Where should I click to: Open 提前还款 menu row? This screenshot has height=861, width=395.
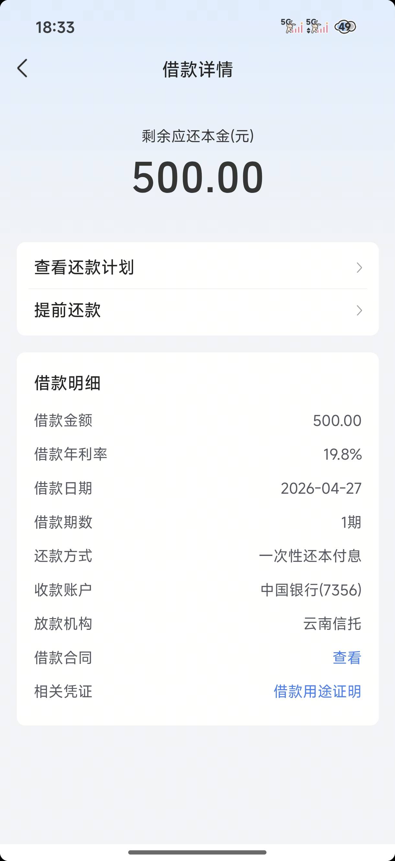click(198, 310)
